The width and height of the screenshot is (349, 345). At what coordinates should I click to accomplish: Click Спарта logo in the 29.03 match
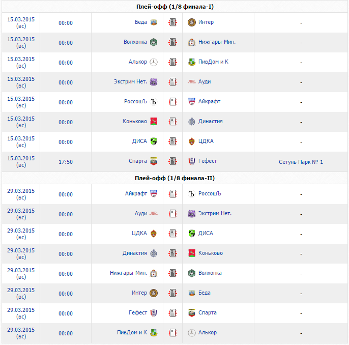[x=192, y=313]
